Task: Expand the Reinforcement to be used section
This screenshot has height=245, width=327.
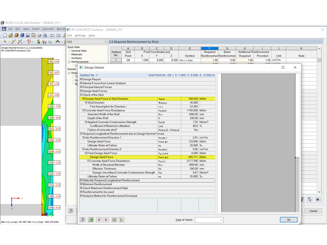Action: (81, 192)
